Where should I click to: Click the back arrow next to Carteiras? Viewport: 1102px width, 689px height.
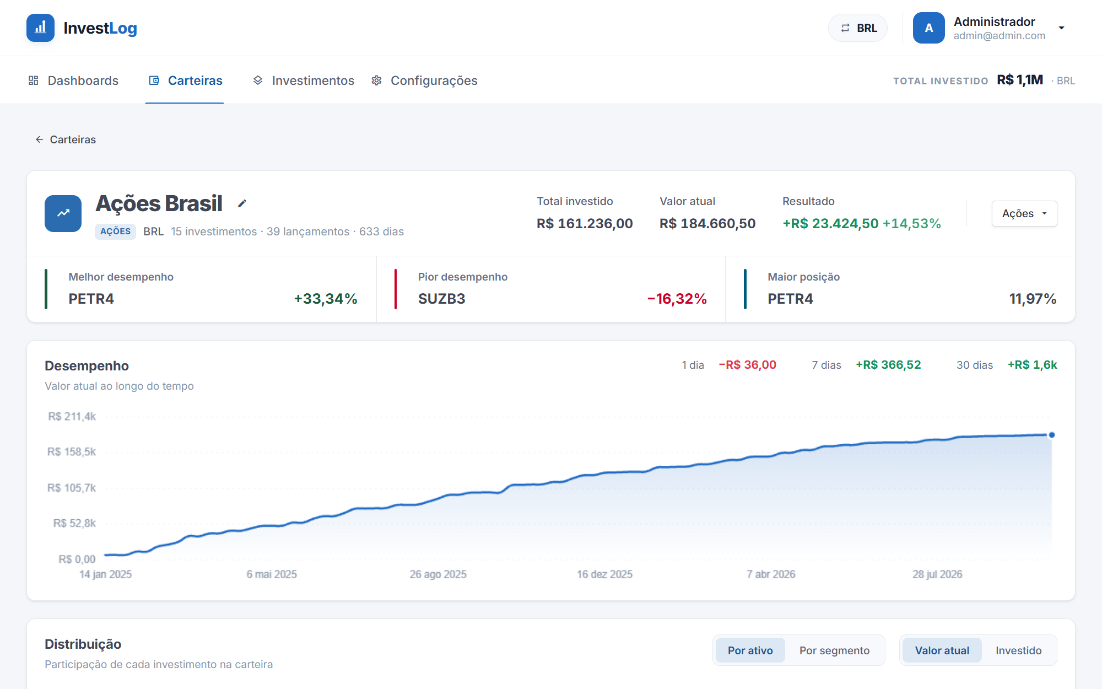click(x=39, y=139)
